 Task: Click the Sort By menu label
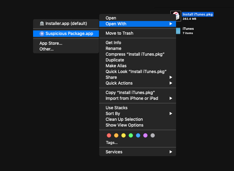point(113,113)
